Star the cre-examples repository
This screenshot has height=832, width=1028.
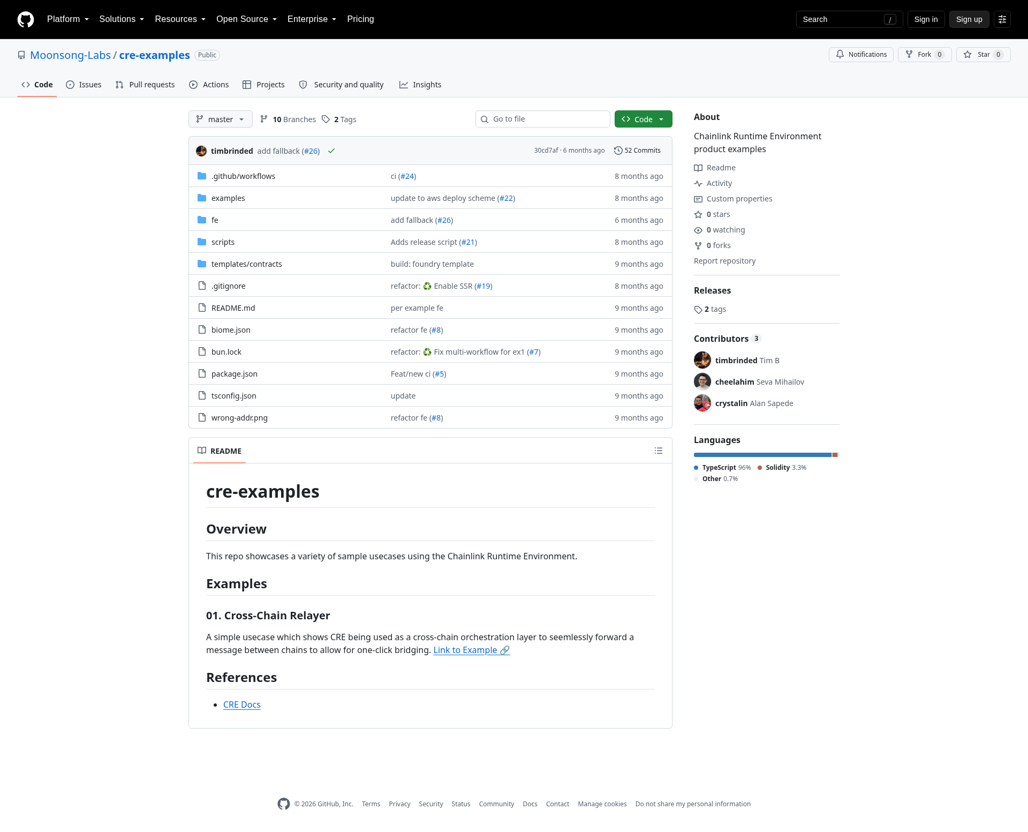[984, 55]
